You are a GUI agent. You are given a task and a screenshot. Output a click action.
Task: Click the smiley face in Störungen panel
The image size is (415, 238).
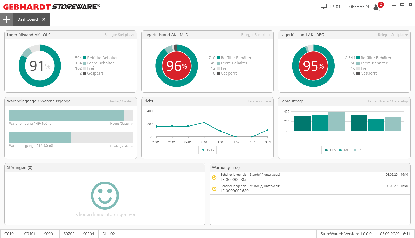click(x=105, y=196)
